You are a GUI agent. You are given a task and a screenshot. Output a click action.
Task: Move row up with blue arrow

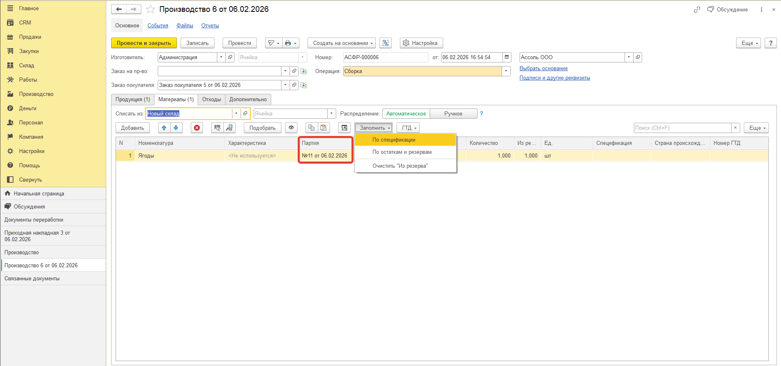click(x=164, y=128)
